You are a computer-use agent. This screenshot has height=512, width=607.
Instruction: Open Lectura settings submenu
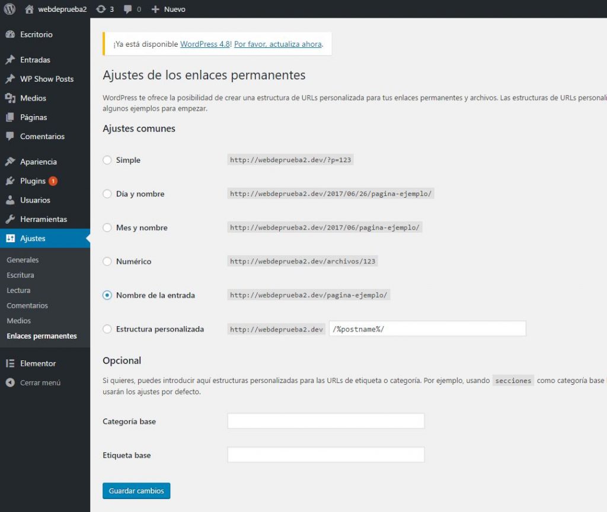[x=18, y=290]
